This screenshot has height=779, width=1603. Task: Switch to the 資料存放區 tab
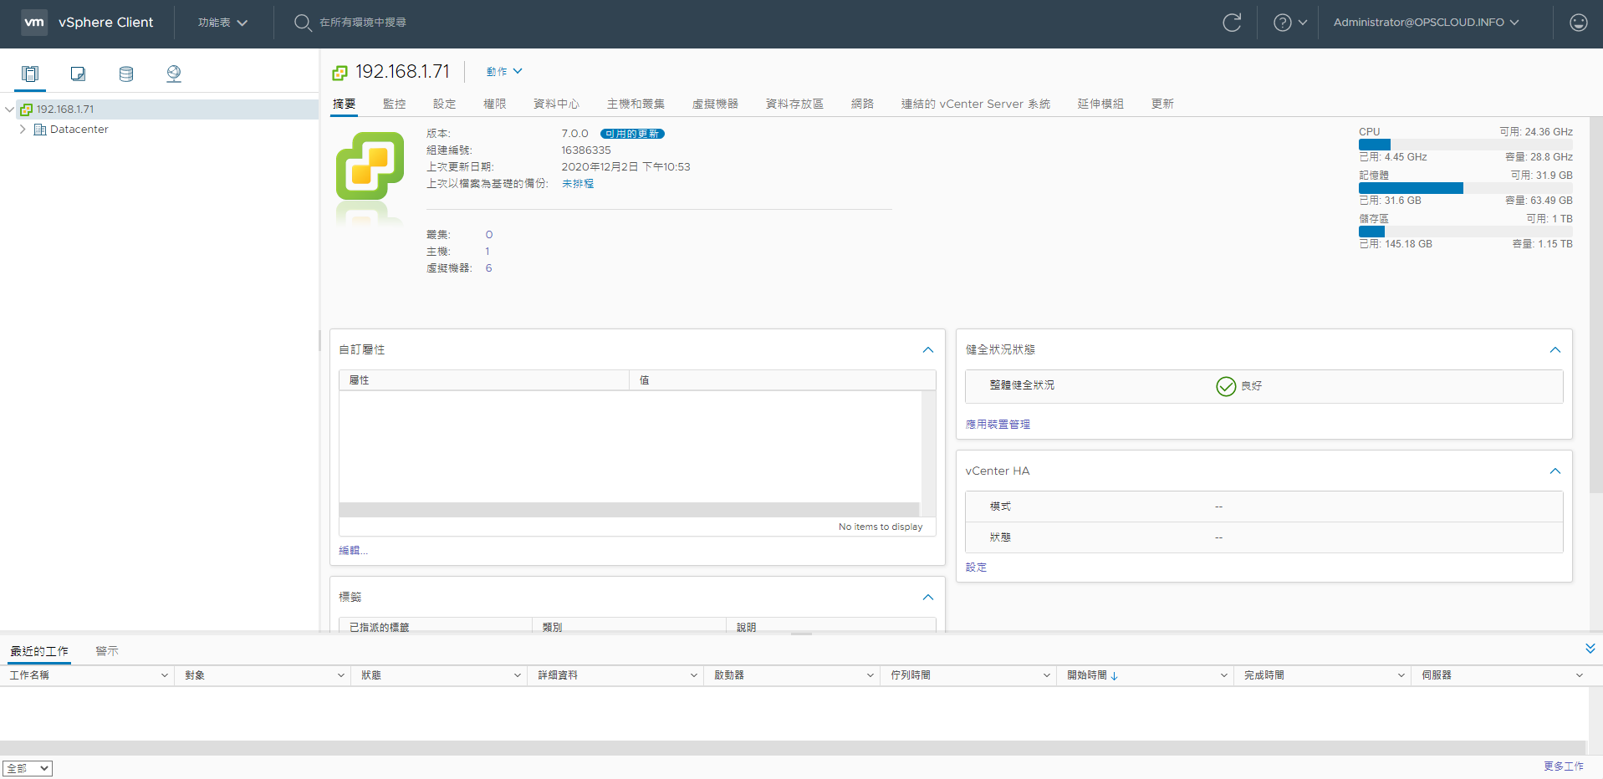(x=794, y=104)
